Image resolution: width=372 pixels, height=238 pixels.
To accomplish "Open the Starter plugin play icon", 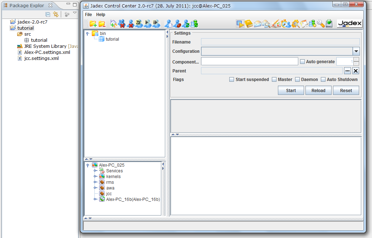I will [x=240, y=23].
